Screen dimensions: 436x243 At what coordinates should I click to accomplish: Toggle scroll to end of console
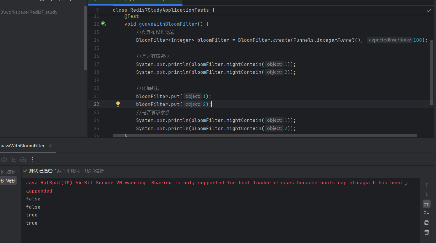[427, 213]
